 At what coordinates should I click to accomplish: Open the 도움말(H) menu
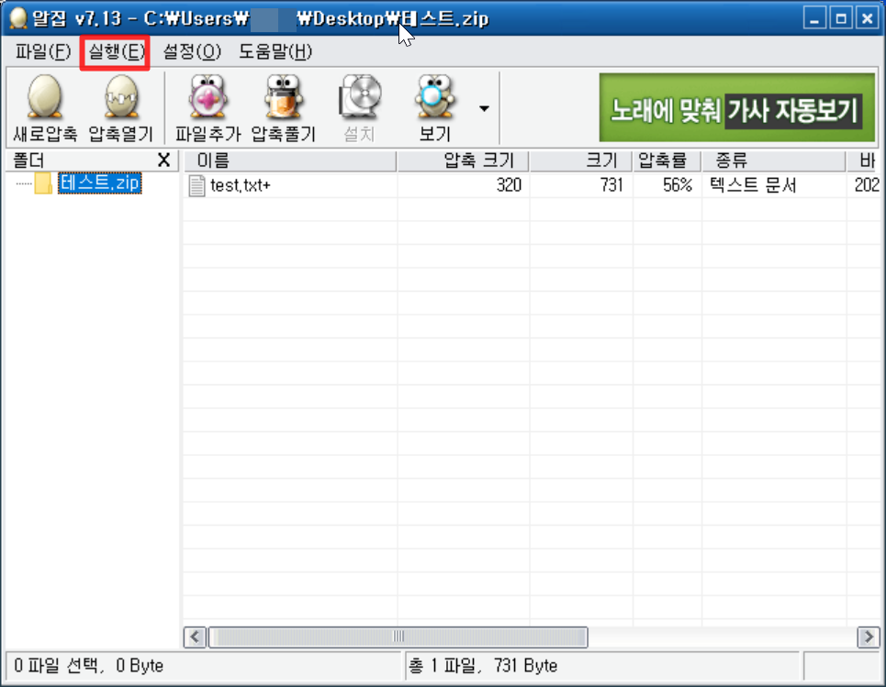(275, 52)
